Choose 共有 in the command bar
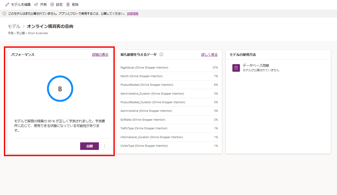 [41, 4]
